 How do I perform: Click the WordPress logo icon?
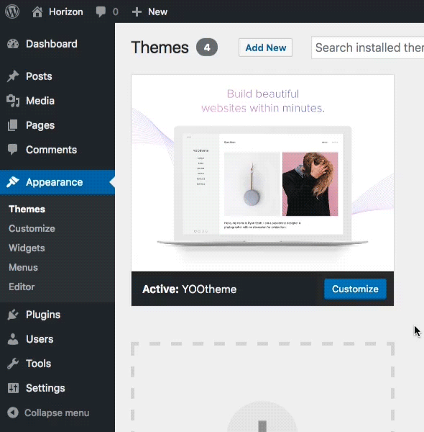(12, 12)
